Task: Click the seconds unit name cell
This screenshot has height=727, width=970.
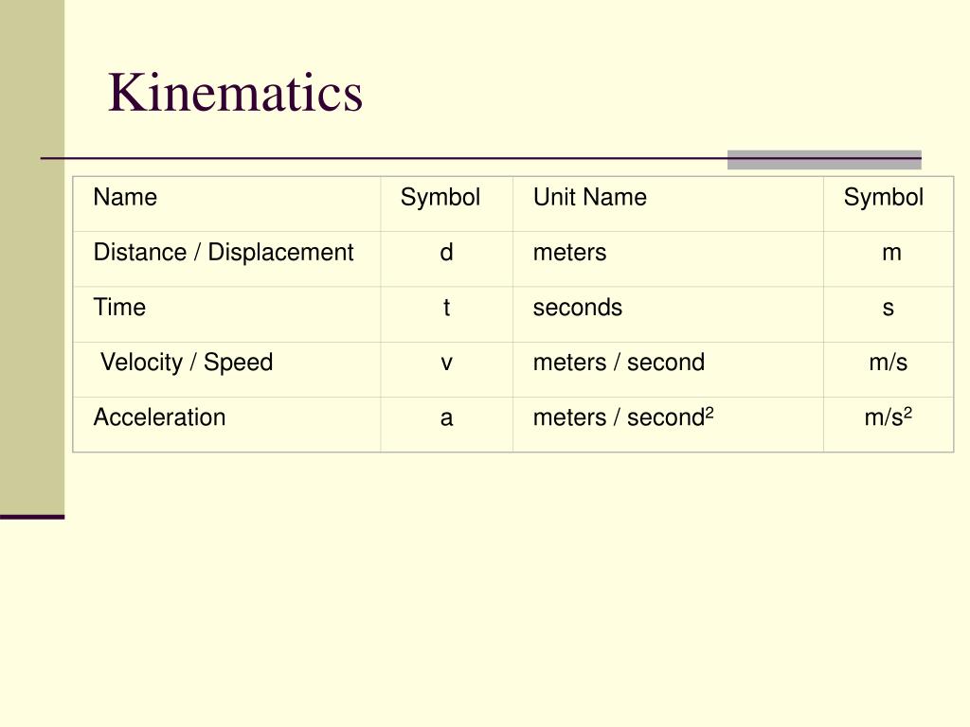Action: [x=578, y=308]
